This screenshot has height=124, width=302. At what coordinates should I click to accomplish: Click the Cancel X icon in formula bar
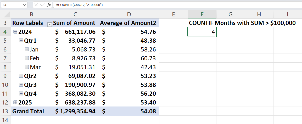pos(36,5)
